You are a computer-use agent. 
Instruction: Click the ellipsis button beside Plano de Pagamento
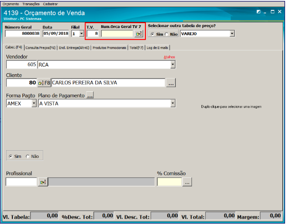(90, 95)
